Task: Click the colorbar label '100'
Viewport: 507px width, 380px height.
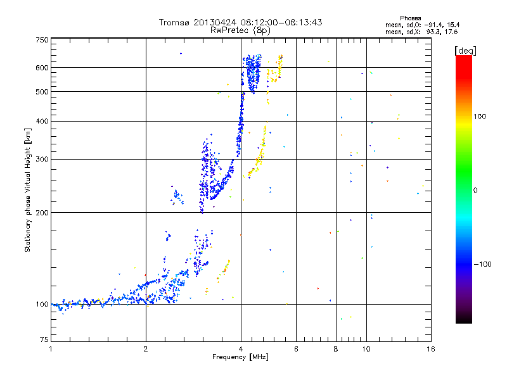Action: click(480, 117)
